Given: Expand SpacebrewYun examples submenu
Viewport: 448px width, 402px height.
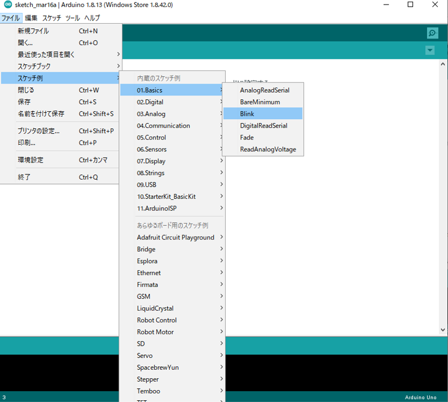Looking at the screenshot, I should 172,367.
